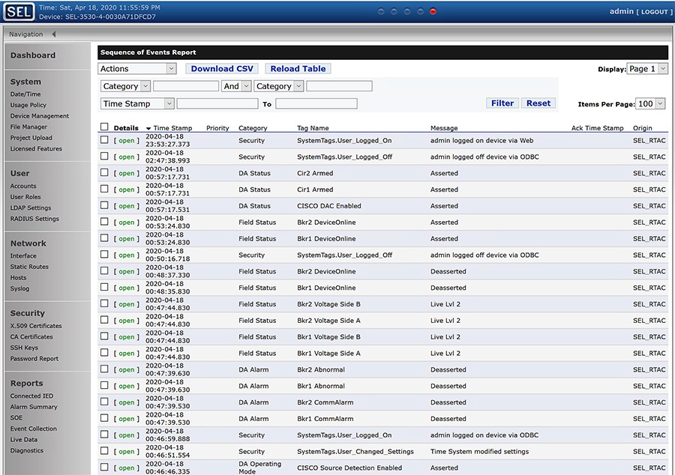
Task: Click the Time Stamp start field
Action: pyautogui.click(x=217, y=103)
